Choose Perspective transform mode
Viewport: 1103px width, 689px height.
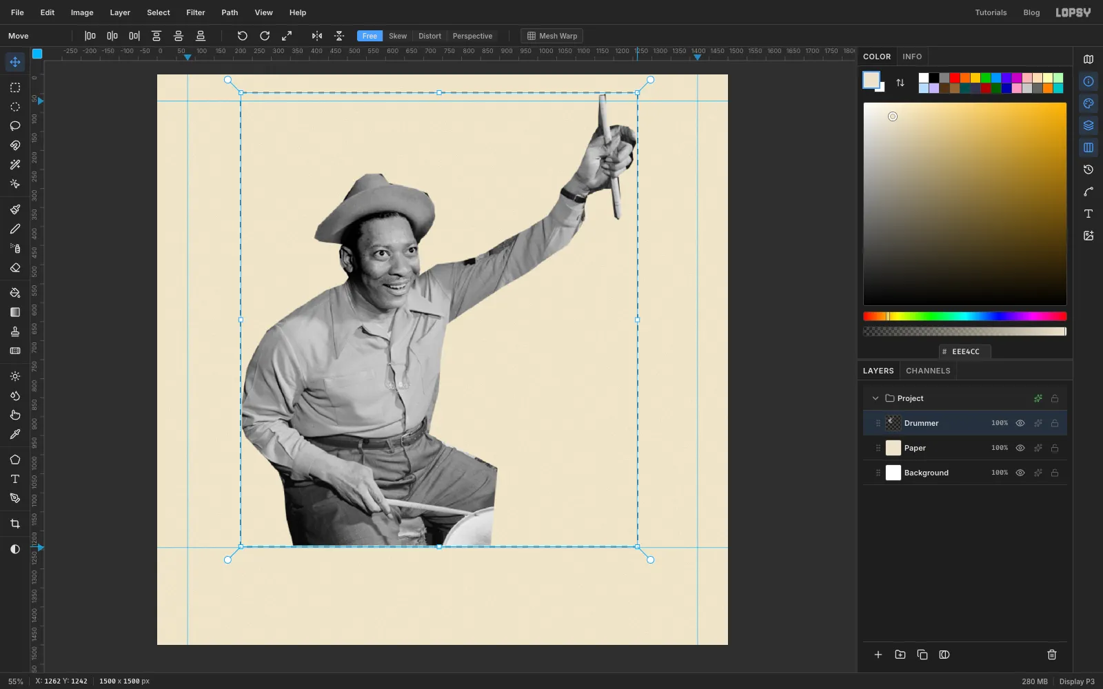(472, 36)
